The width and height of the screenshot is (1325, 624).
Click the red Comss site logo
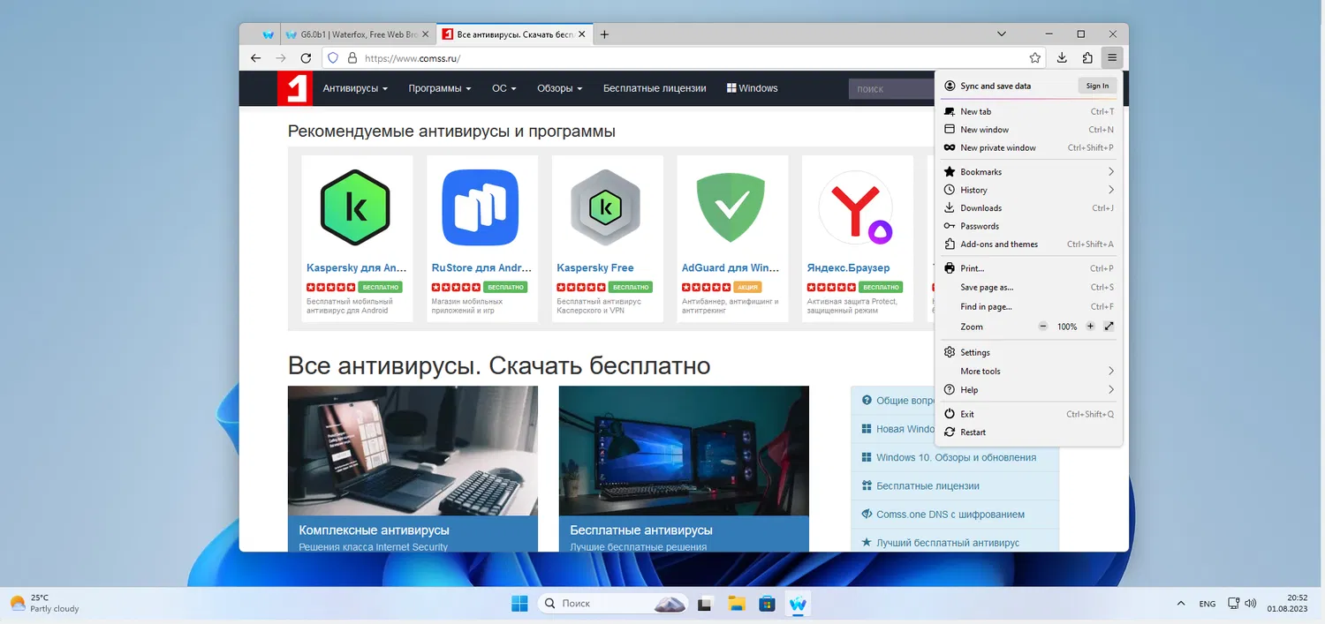pyautogui.click(x=294, y=88)
